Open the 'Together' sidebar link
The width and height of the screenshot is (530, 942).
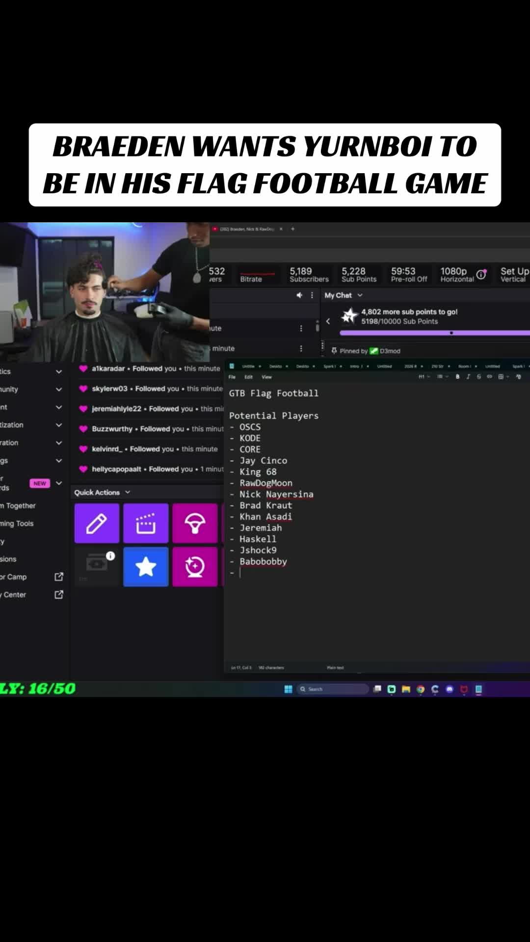(18, 505)
